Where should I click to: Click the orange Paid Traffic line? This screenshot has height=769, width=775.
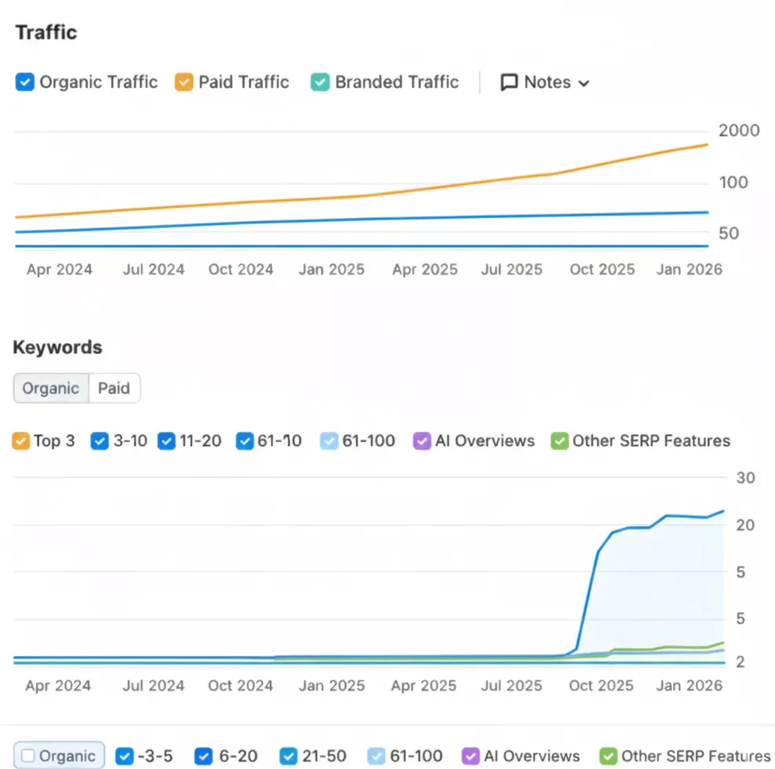coord(470,182)
